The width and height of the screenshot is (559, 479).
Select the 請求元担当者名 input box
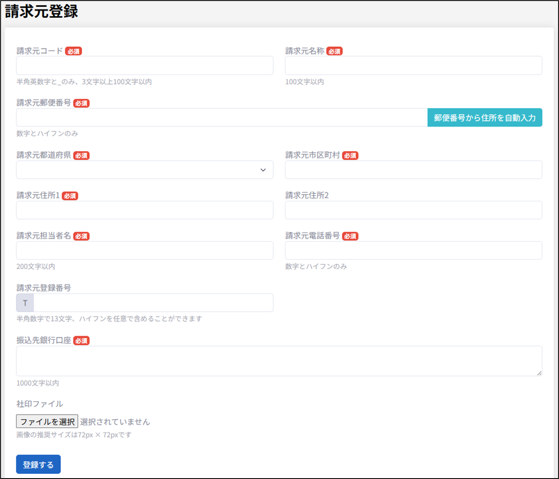click(x=145, y=250)
